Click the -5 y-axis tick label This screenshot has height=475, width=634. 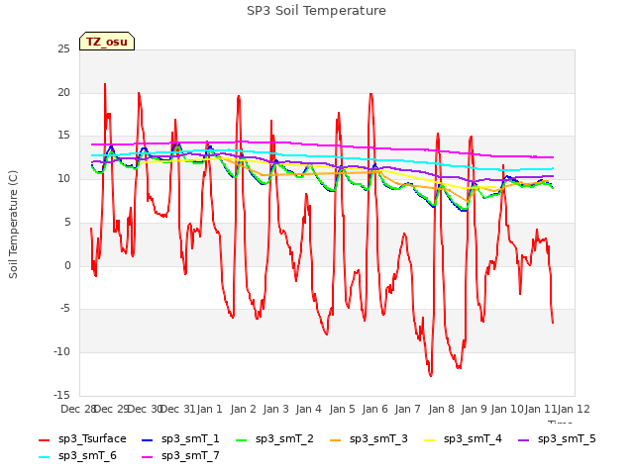65,309
